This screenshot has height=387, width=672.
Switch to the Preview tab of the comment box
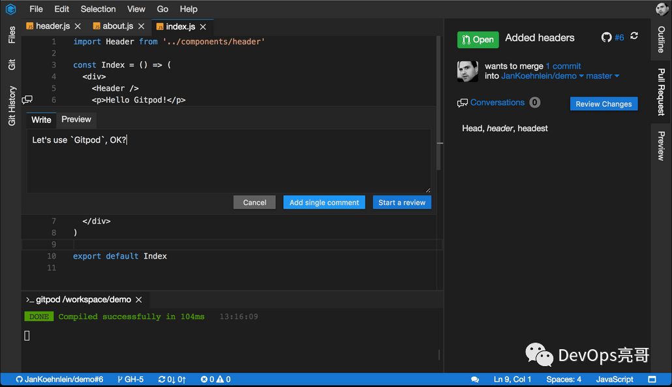coord(76,119)
